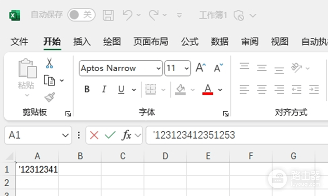The image size is (328, 196).
Task: Click the Middle Align icon
Action: pyautogui.click(x=262, y=68)
